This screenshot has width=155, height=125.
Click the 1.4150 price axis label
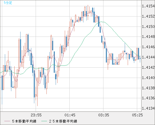pyautogui.click(x=148, y=27)
